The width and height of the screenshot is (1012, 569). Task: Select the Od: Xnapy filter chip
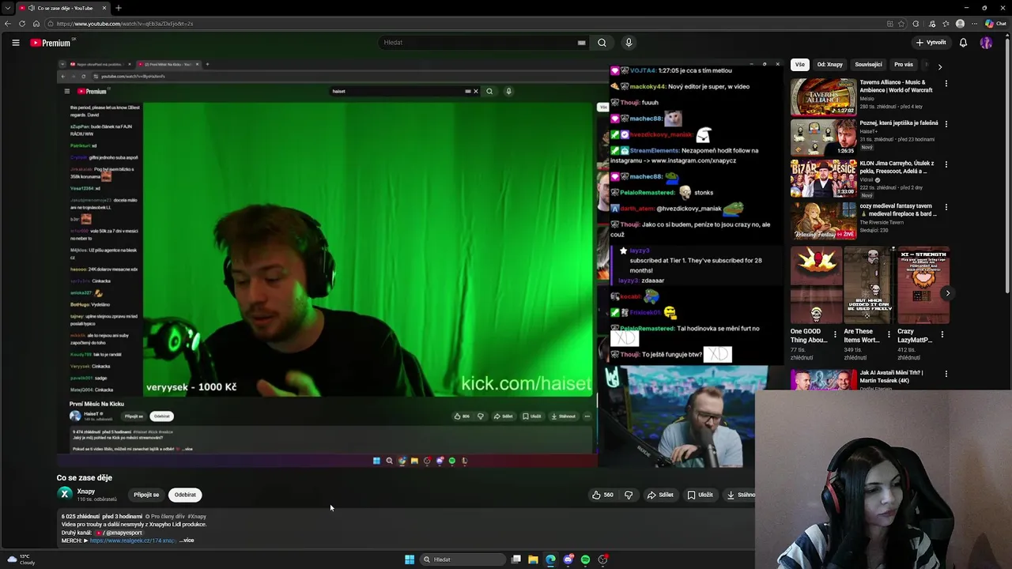[x=829, y=65]
